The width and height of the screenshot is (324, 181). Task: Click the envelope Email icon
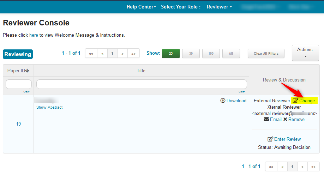pyautogui.click(x=266, y=119)
